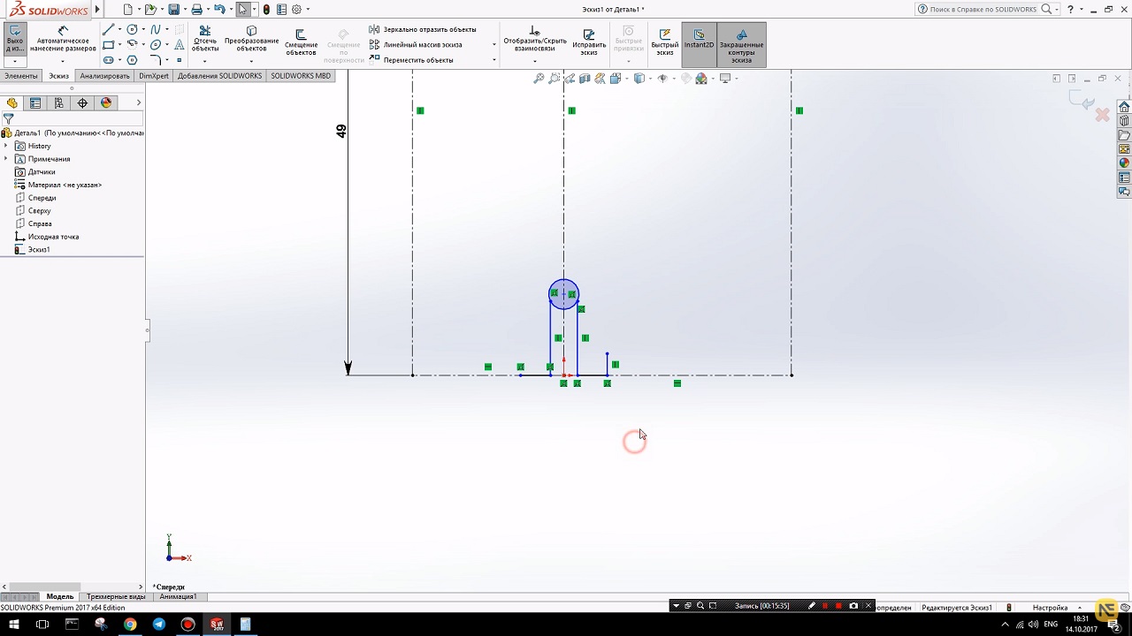Expand the History tree node
Image resolution: width=1132 pixels, height=636 pixels.
tap(6, 146)
